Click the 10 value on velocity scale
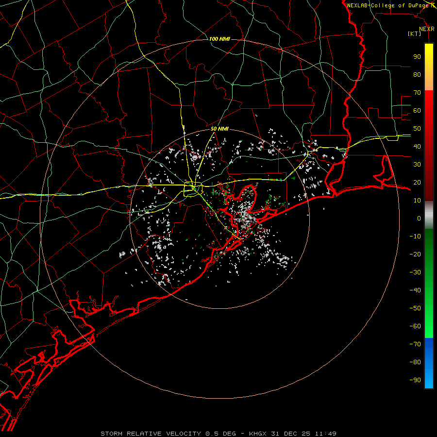437x437 pixels. [417, 201]
